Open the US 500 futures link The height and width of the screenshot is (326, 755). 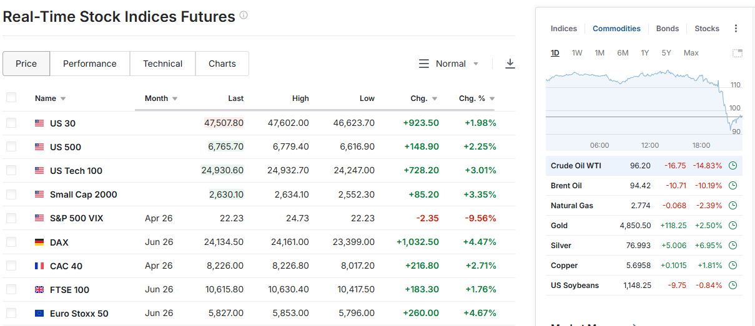66,147
